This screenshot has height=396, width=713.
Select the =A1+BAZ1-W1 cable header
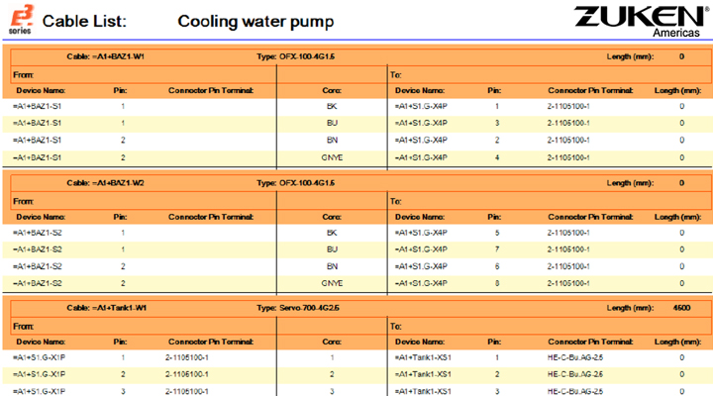point(106,57)
